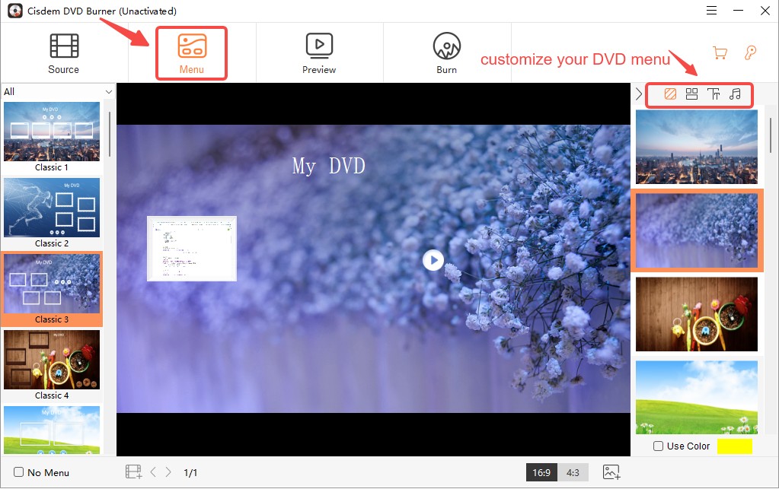The width and height of the screenshot is (779, 489).
Task: Go to next menu page arrow
Action: click(x=168, y=472)
